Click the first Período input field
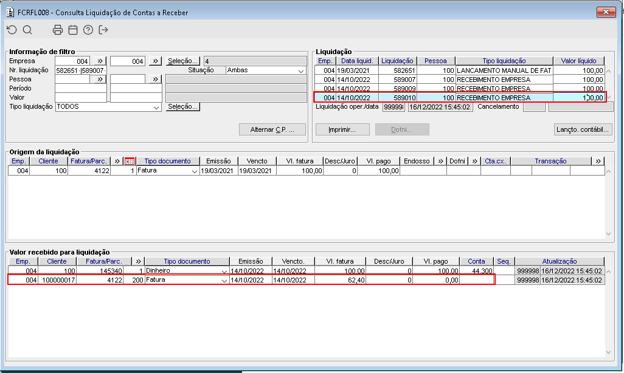624x373 pixels. 81,88
